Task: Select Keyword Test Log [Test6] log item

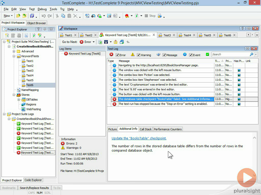Action: [x=84, y=54]
